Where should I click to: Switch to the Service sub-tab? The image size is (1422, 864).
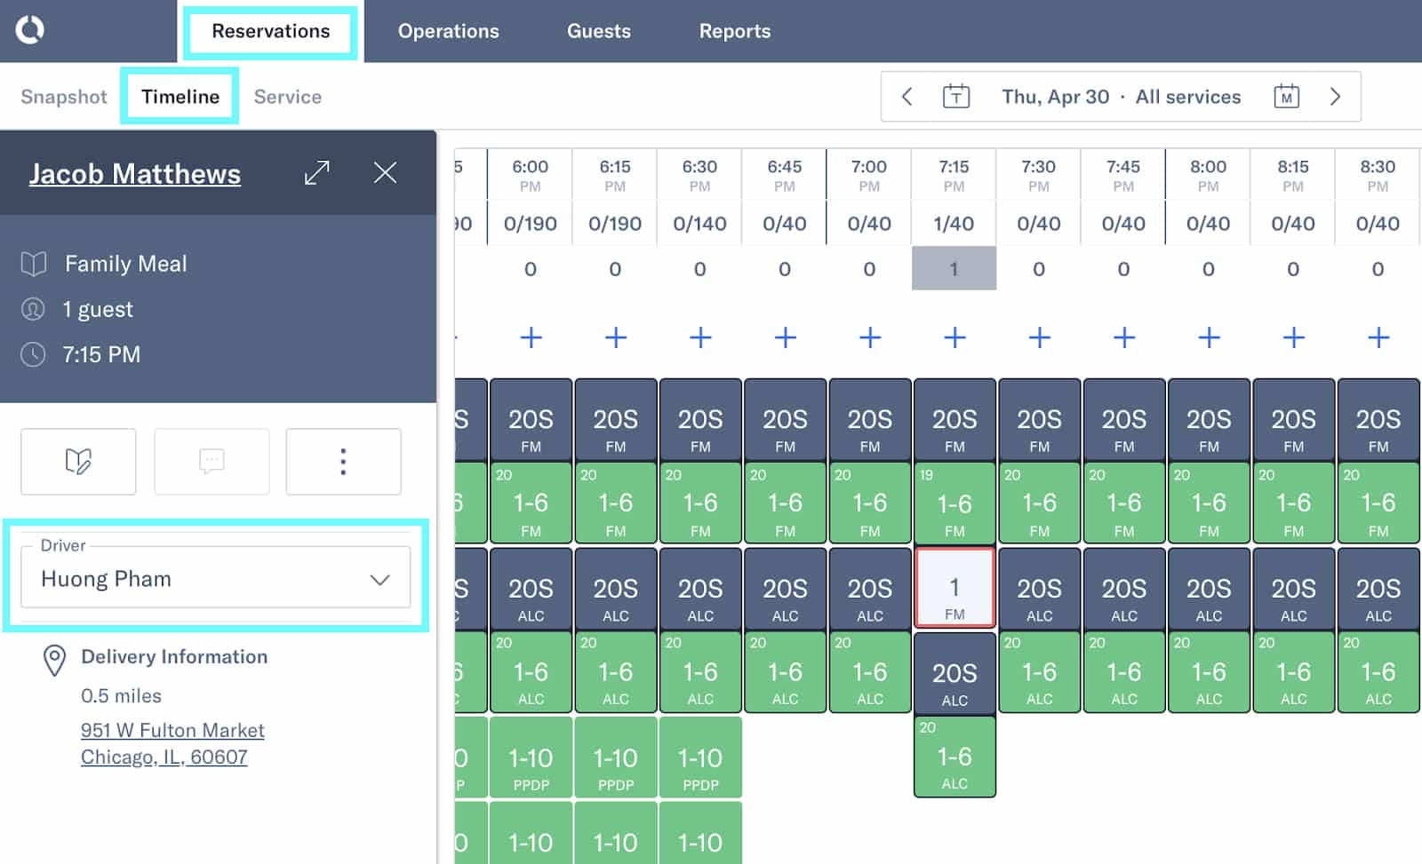pyautogui.click(x=287, y=97)
